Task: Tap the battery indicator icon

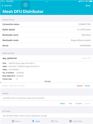Action: tap(91, 1)
